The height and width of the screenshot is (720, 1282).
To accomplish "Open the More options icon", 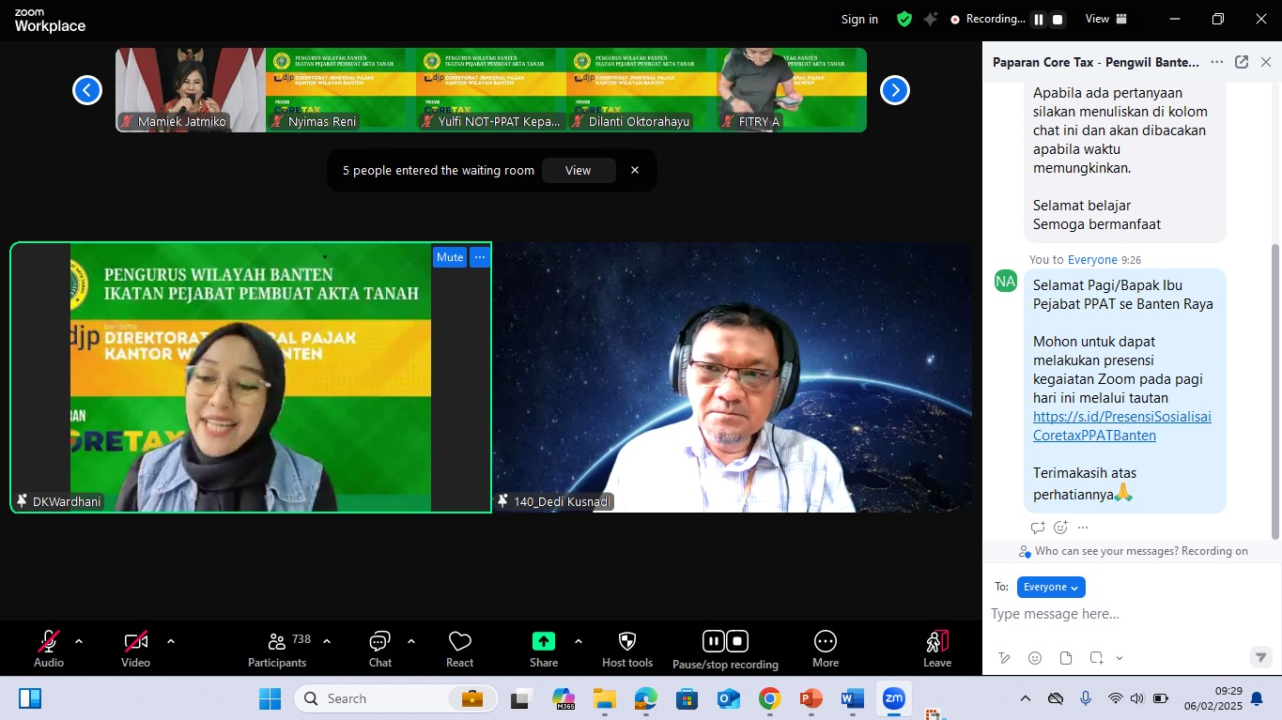I will coord(825,642).
